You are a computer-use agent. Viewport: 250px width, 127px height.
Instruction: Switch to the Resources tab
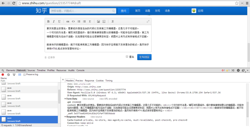[61, 70]
